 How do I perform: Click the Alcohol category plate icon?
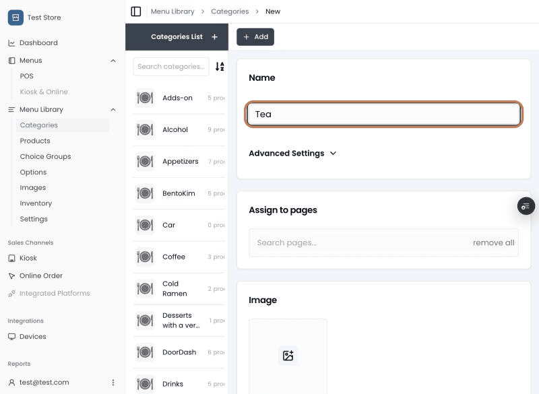point(145,129)
